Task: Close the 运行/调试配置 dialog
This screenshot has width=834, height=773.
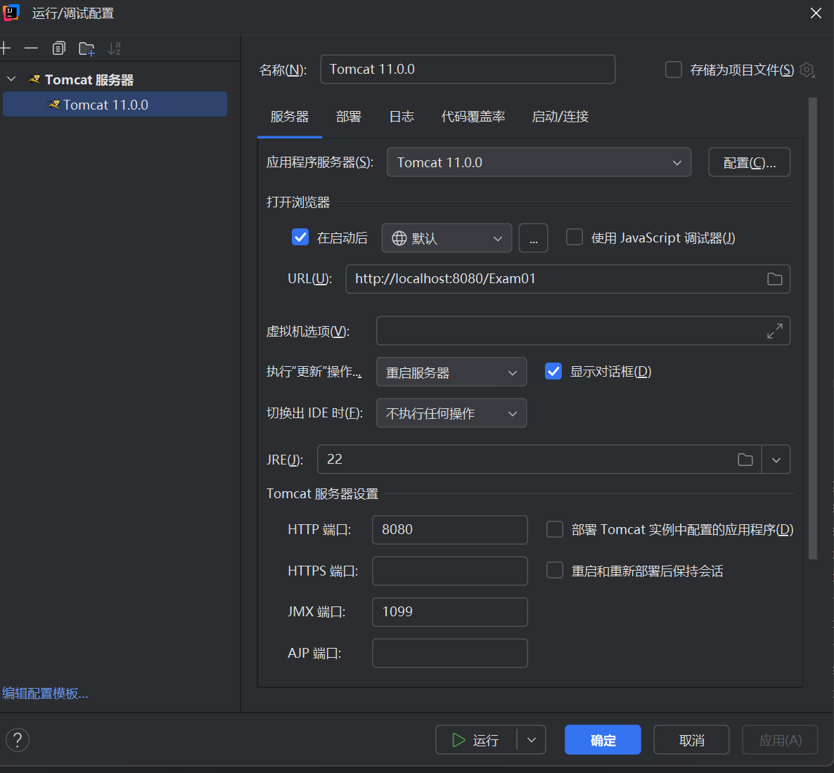Action: (816, 13)
